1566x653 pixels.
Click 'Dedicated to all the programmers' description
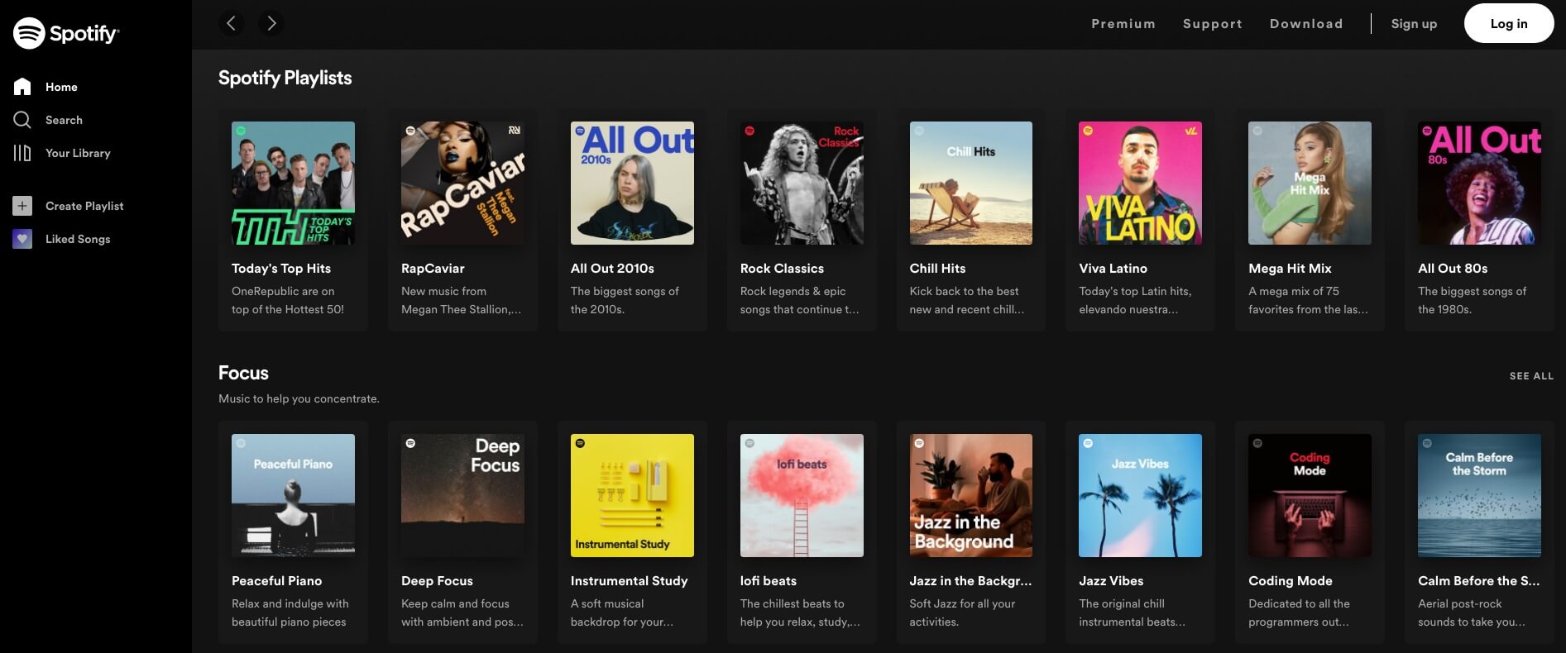point(1299,612)
